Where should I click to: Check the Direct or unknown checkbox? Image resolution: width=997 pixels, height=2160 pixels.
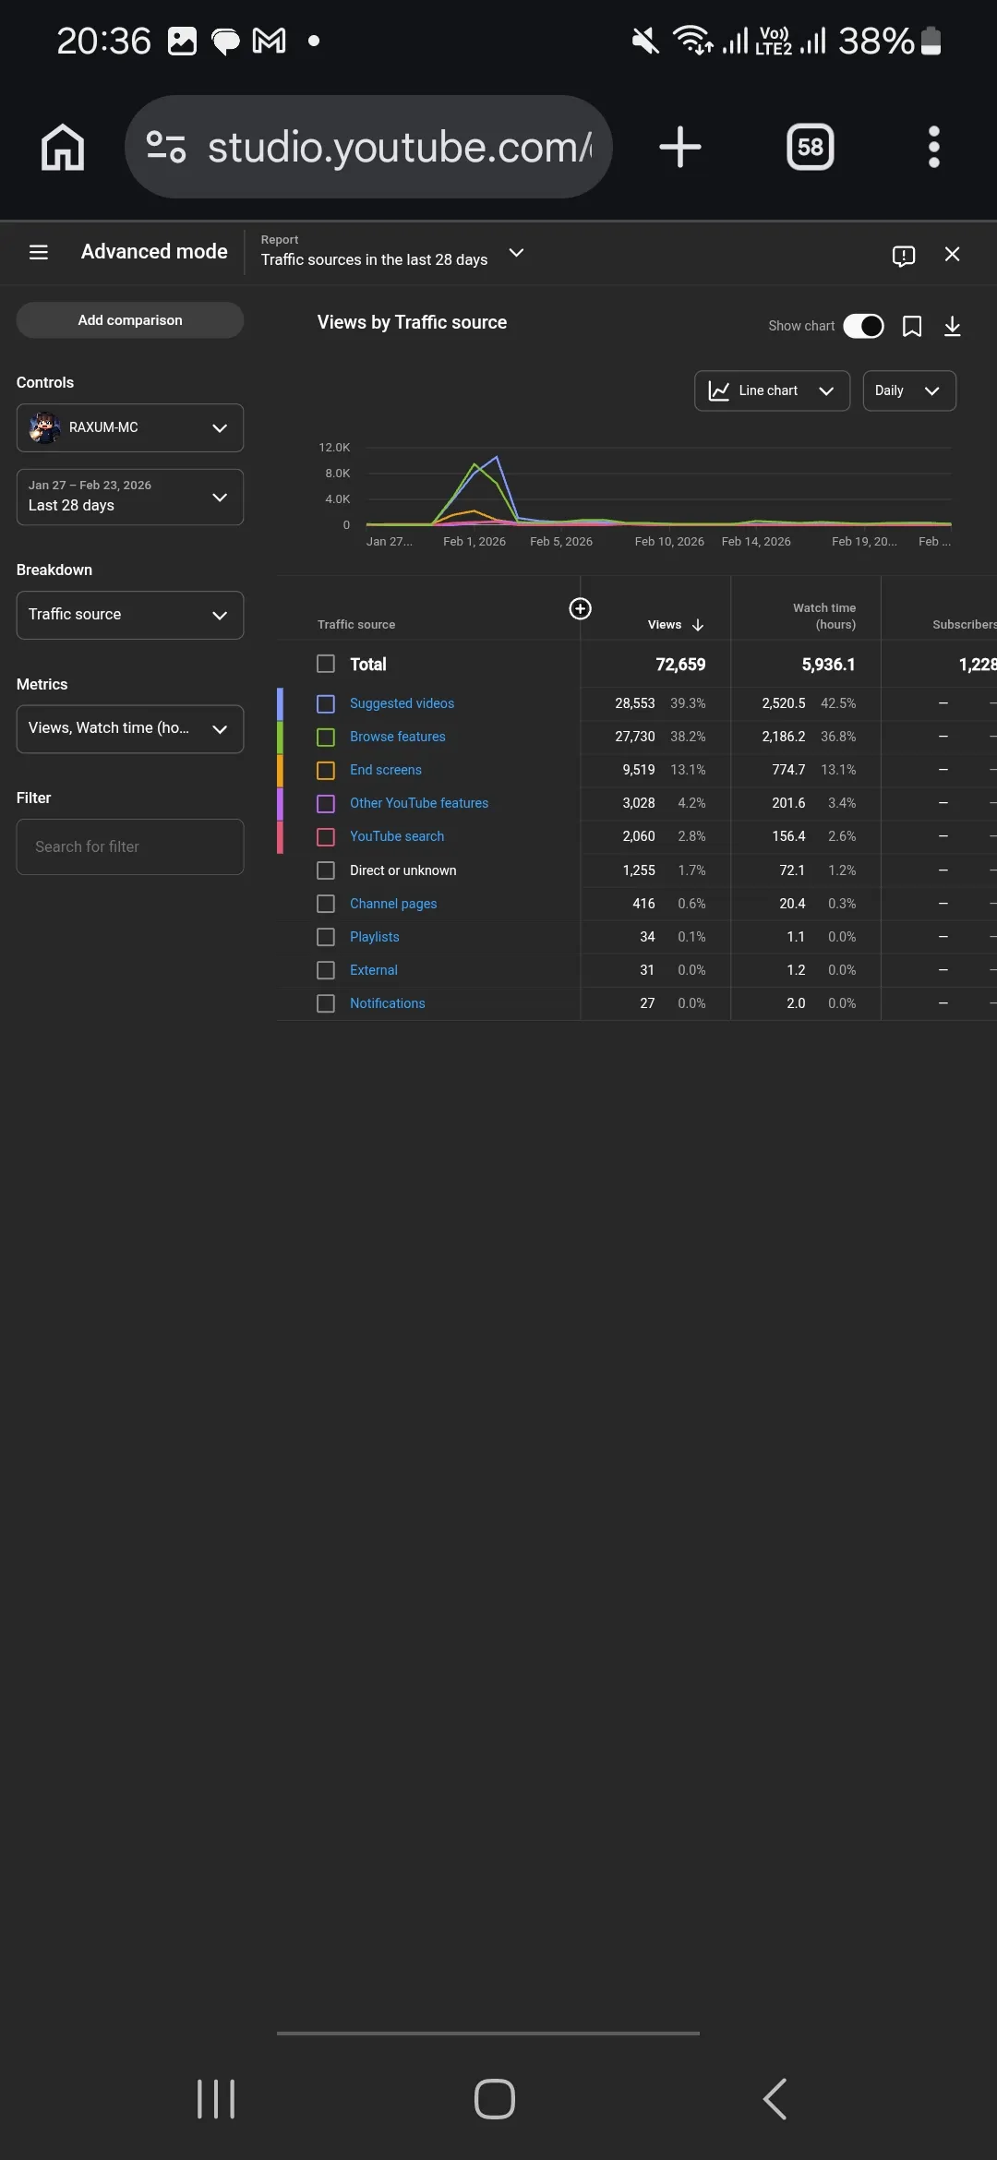326,870
